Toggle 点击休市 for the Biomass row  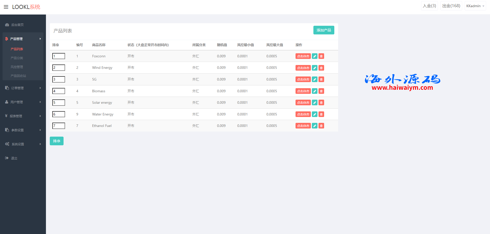click(x=303, y=91)
